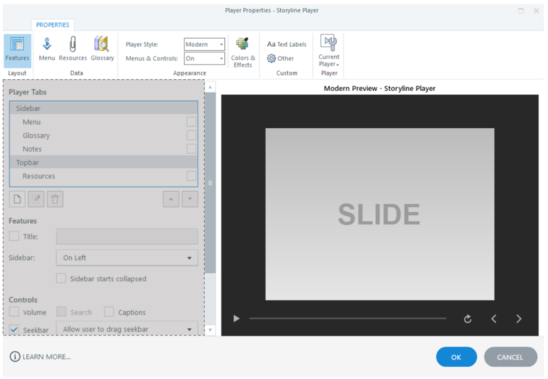Open the Sidebar position dropdown
Viewport: 548px width, 379px height.
tap(127, 258)
